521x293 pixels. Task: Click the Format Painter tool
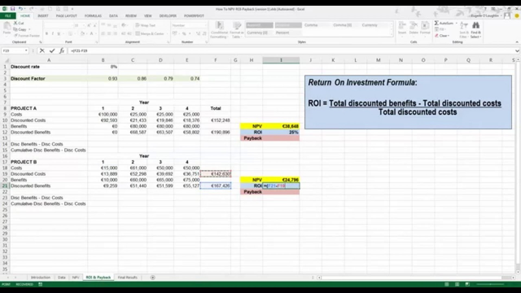(27, 36)
